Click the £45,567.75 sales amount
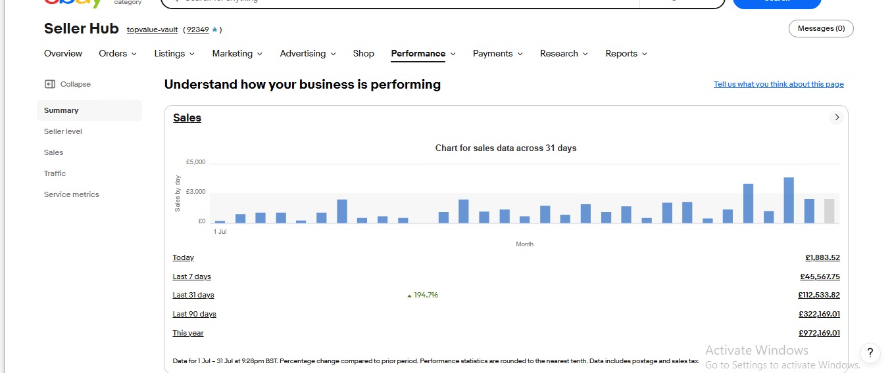The width and height of the screenshot is (892, 373). [820, 276]
